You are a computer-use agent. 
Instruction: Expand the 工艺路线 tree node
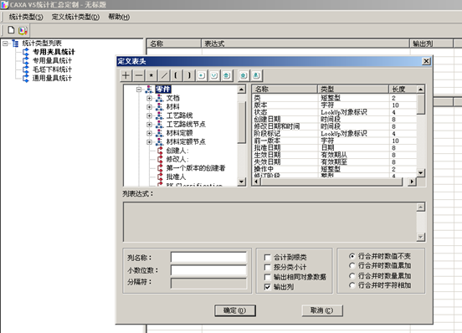149,115
